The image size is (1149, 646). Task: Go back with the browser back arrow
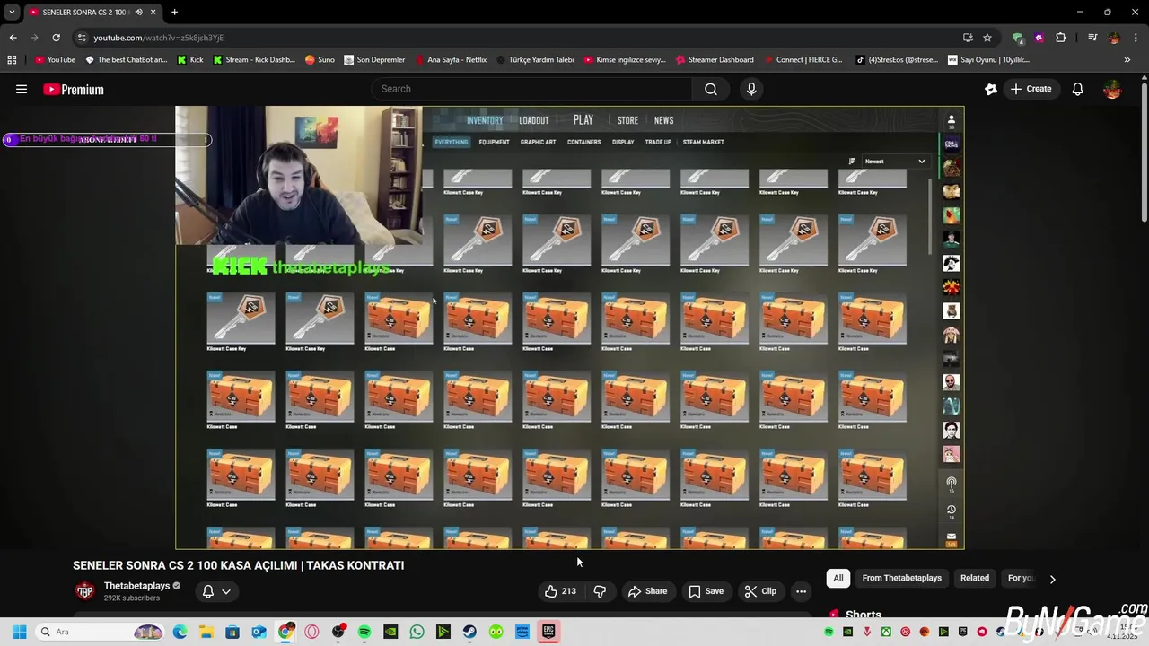pos(13,38)
